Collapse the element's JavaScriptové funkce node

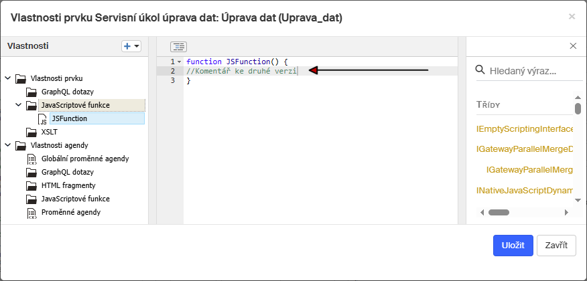point(19,106)
